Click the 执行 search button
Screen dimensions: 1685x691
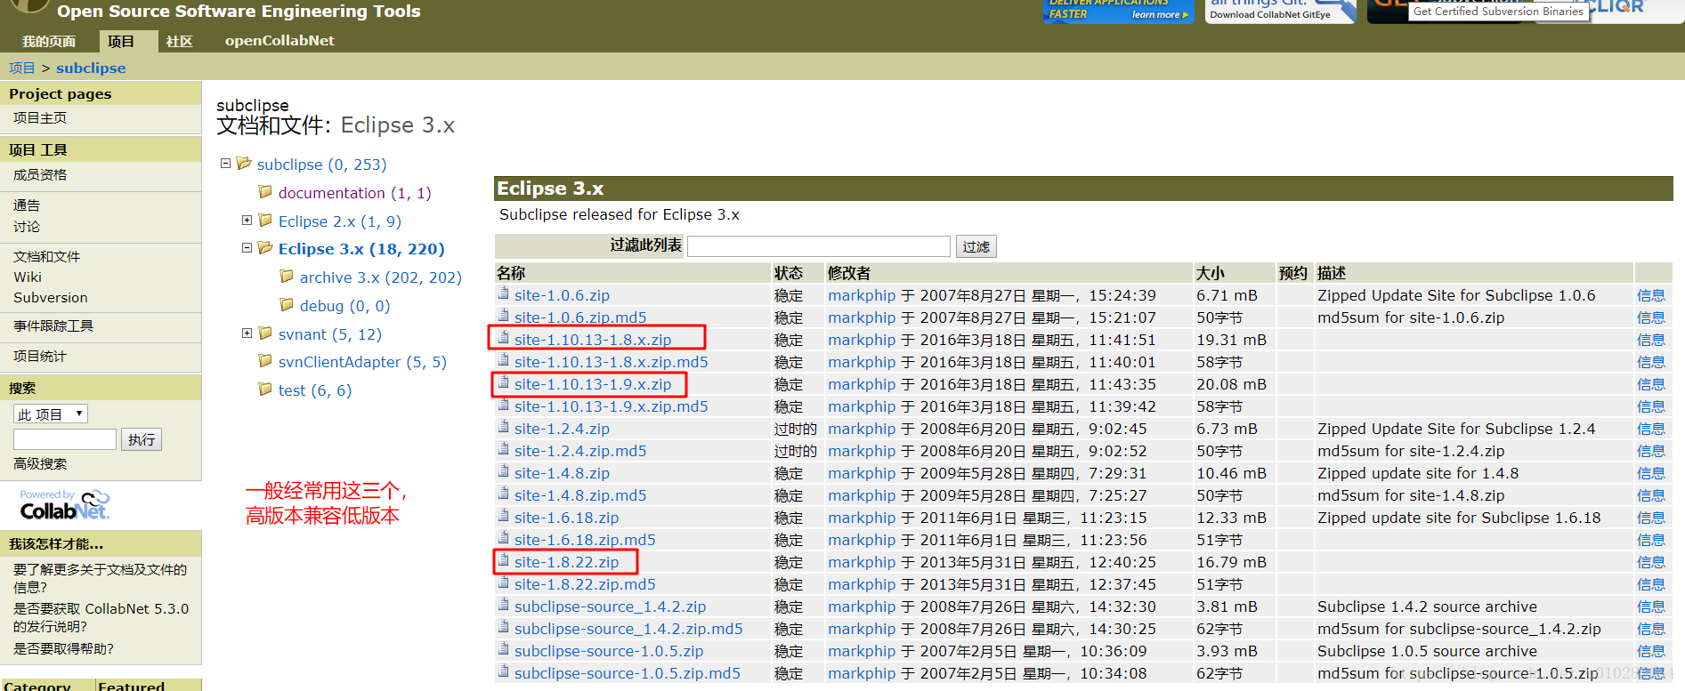142,439
